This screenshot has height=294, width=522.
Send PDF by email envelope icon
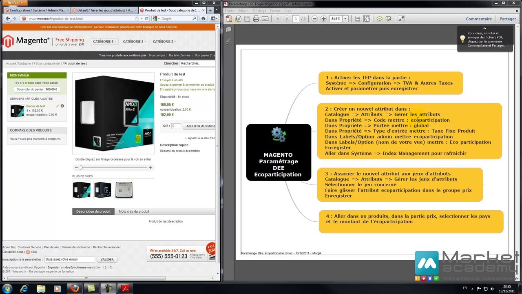click(265, 19)
